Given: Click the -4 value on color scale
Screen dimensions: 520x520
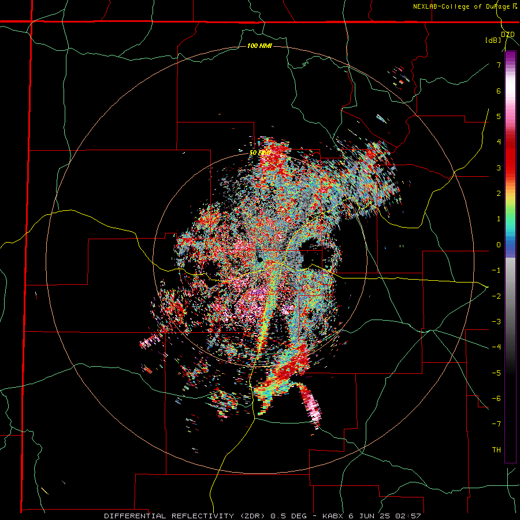Looking at the screenshot, I should pyautogui.click(x=496, y=347).
